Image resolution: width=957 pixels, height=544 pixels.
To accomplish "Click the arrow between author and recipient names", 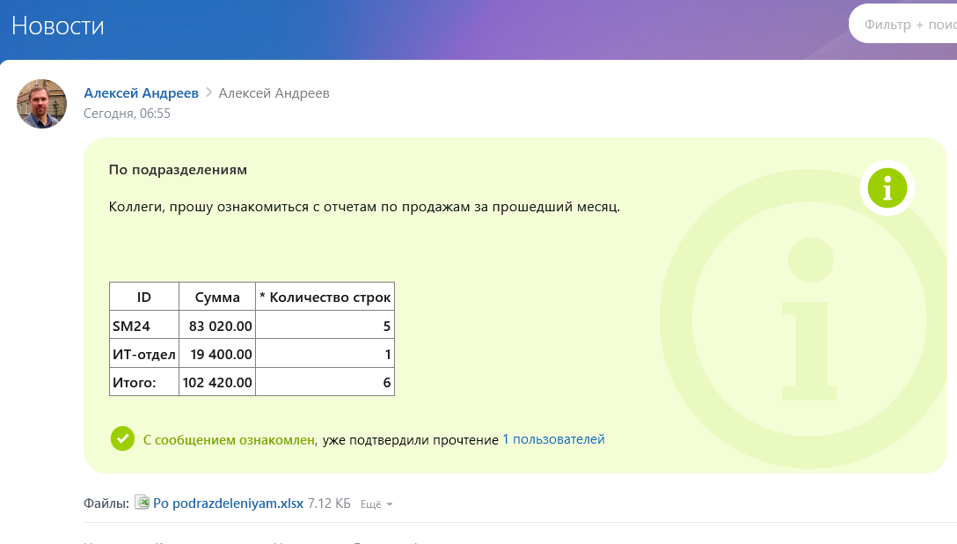I will [x=208, y=92].
